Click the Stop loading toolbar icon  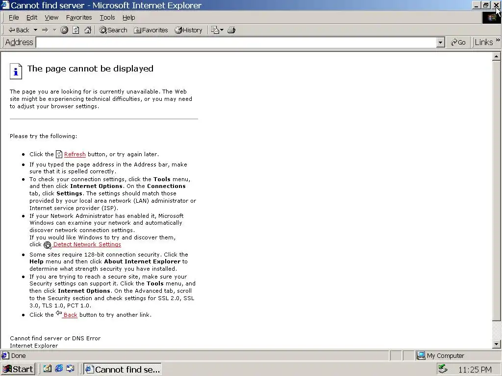pos(64,30)
